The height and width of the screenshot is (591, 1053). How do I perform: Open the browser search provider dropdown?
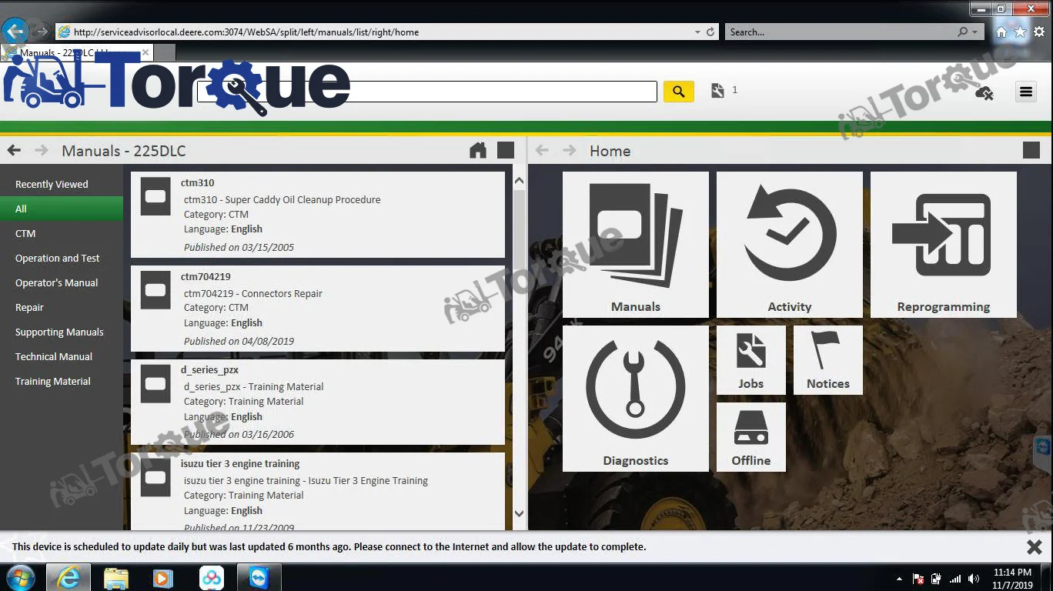click(975, 32)
